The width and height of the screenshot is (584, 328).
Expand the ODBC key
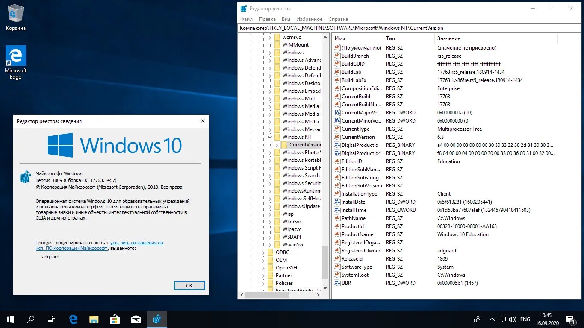[x=263, y=252]
